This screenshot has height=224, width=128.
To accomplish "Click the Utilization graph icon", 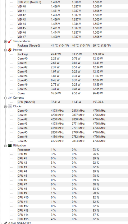I will 10,145.
